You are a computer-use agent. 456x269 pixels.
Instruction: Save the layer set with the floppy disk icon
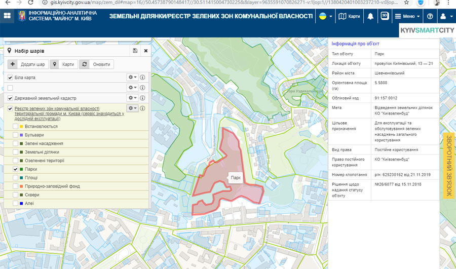tap(135, 51)
